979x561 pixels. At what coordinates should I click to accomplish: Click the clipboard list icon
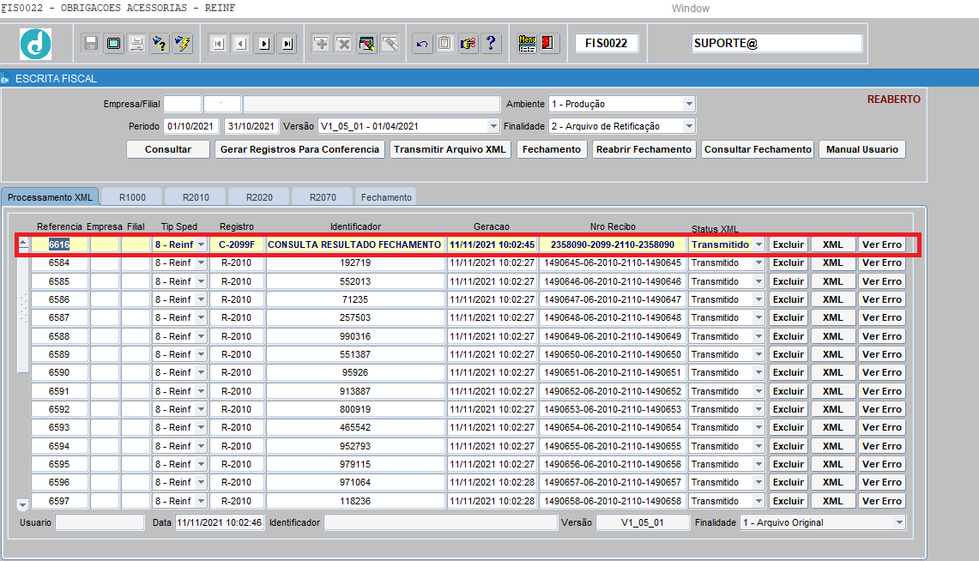click(445, 44)
